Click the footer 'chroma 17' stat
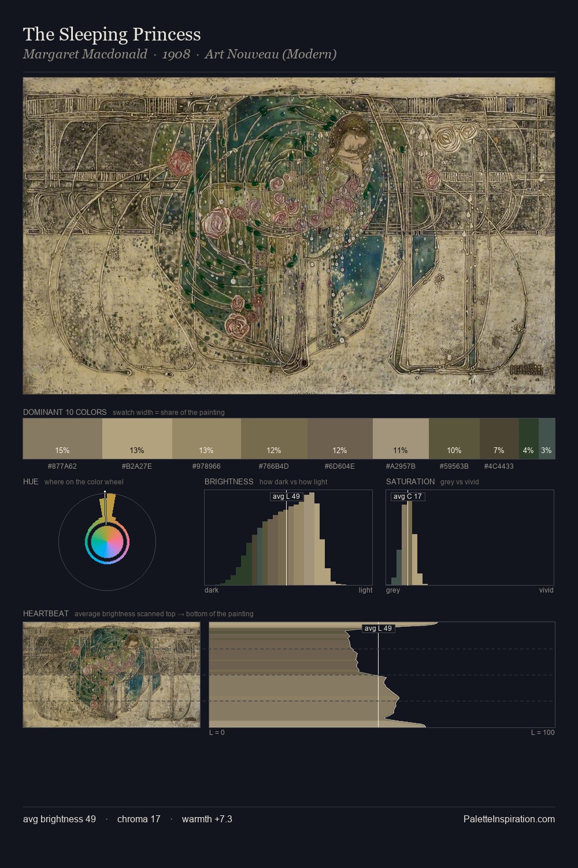Image resolution: width=578 pixels, height=868 pixels. click(x=139, y=819)
